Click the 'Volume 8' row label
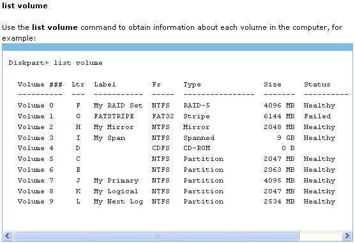Screen dimensions: 355x243 click(36, 191)
